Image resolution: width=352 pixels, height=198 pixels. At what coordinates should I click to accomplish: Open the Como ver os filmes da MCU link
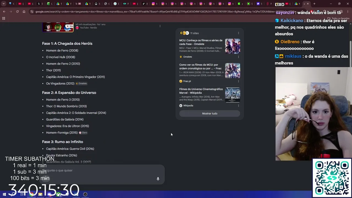click(200, 67)
